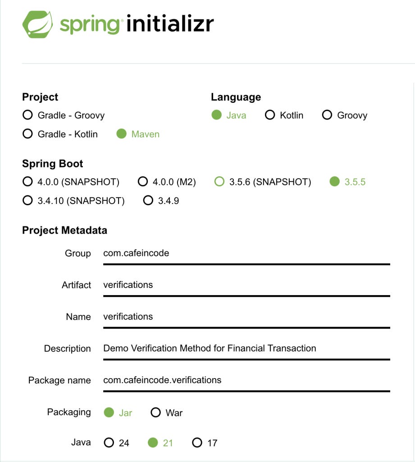The width and height of the screenshot is (415, 462).
Task: Choose Spring Boot 3.4.10 (SNAPSHOT)
Action: [73, 200]
